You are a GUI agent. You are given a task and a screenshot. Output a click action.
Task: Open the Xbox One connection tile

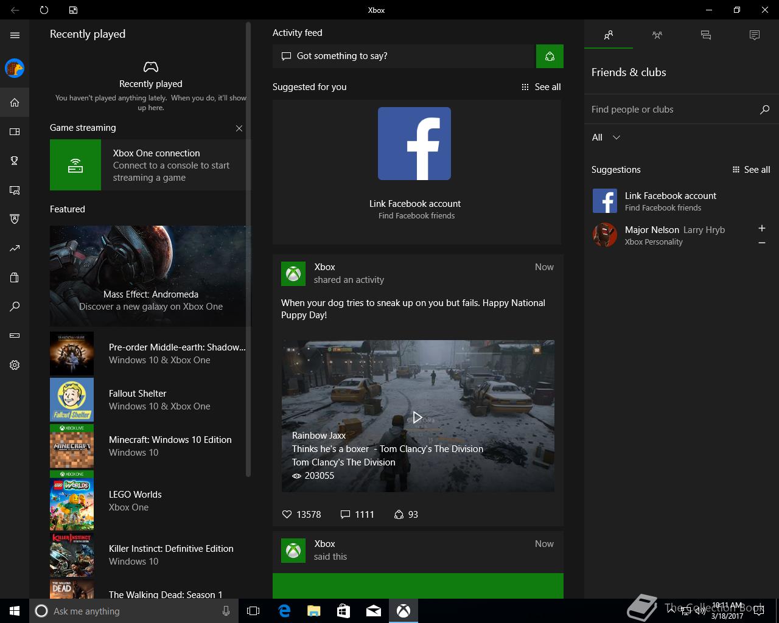pyautogui.click(x=148, y=165)
